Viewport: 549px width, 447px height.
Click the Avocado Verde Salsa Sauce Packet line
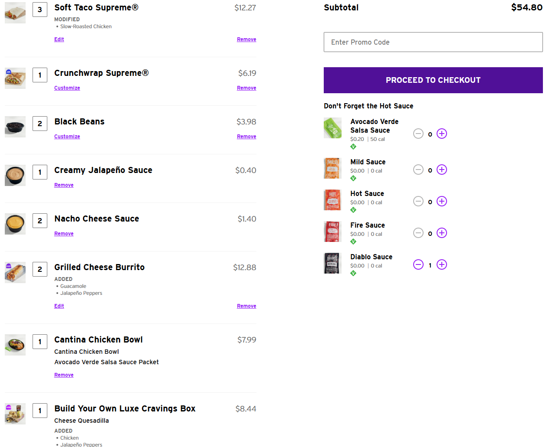coord(106,362)
